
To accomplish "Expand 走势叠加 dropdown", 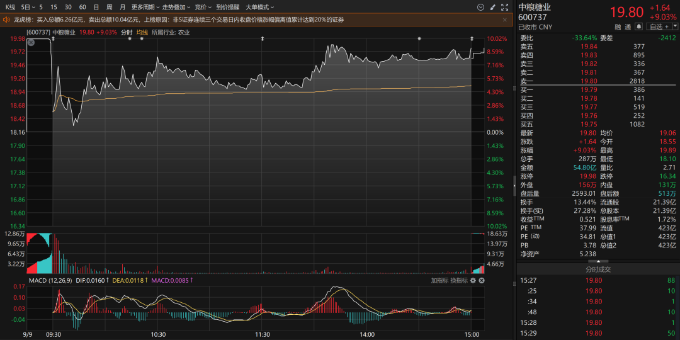I will 176,8.
